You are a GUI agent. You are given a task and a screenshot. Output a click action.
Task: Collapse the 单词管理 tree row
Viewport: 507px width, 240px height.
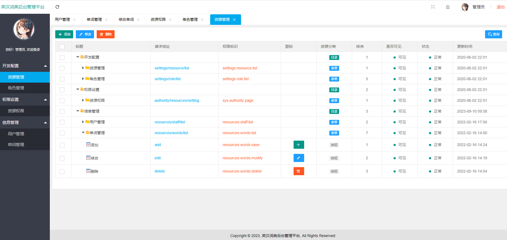83,133
